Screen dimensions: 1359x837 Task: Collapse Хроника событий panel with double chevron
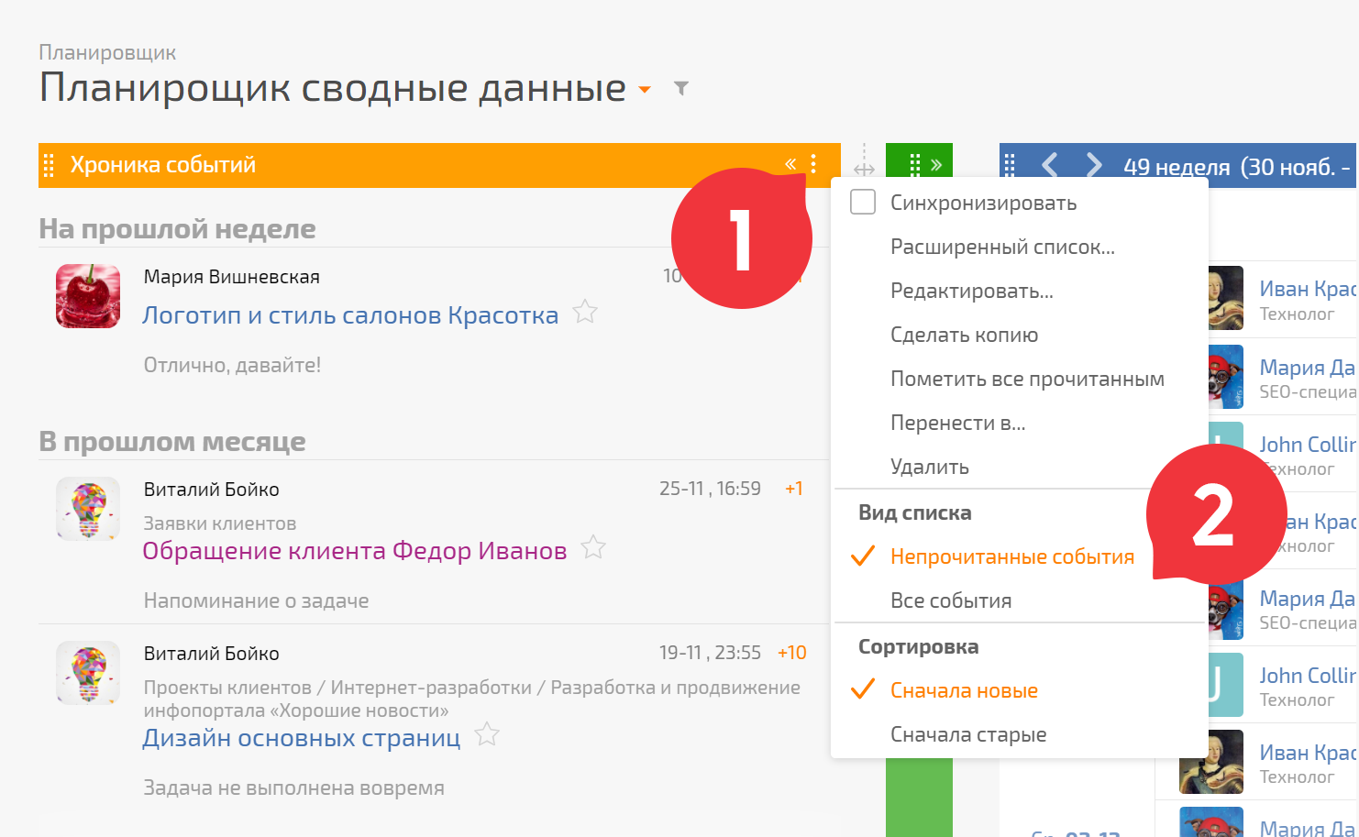click(790, 164)
